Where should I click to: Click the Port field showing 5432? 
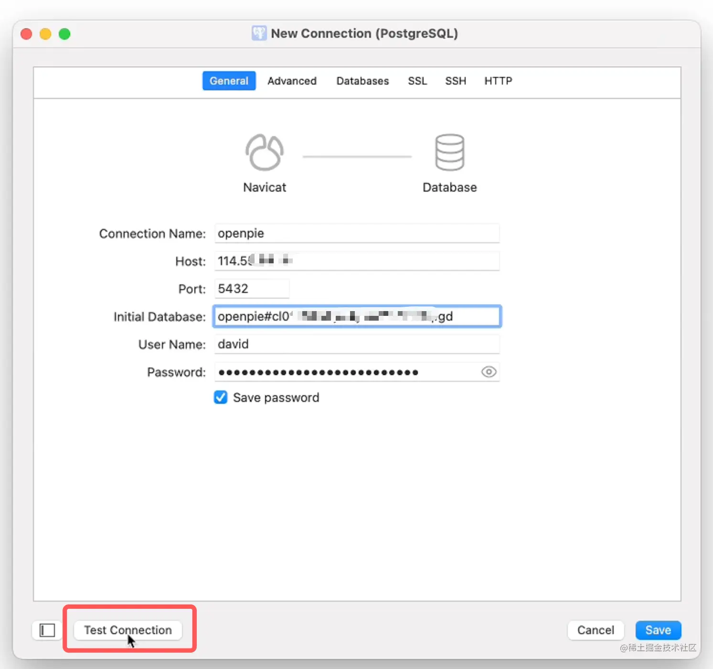pyautogui.click(x=252, y=289)
